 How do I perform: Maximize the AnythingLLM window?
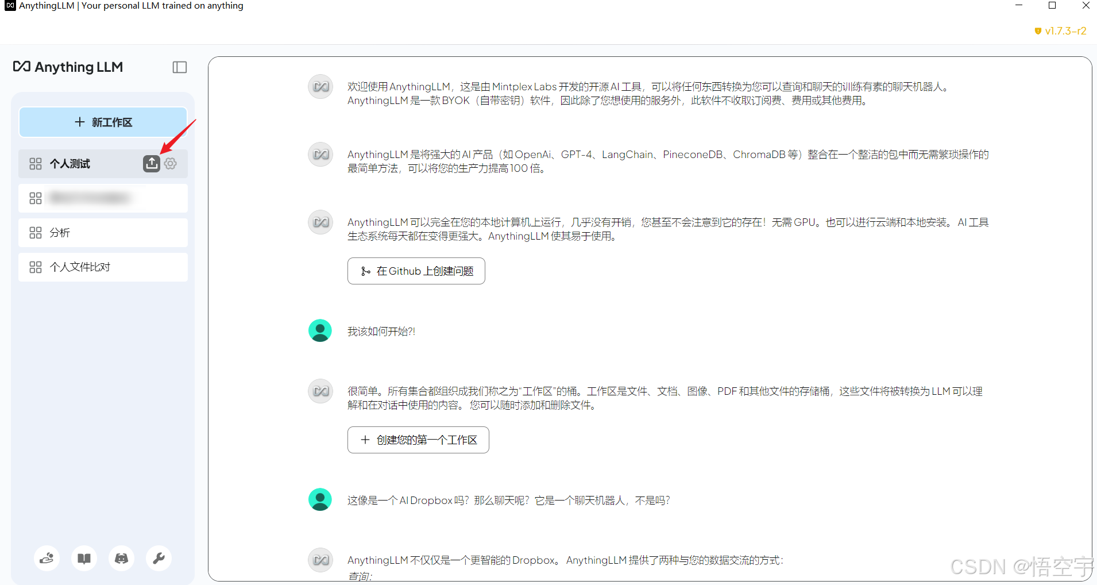[x=1052, y=6]
